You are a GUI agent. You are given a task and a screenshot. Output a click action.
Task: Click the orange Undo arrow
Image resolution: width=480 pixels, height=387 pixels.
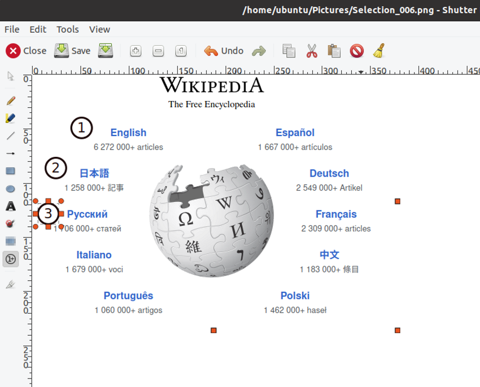[x=211, y=51]
